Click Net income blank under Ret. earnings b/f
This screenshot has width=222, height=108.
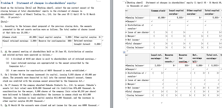pos(198,88)
